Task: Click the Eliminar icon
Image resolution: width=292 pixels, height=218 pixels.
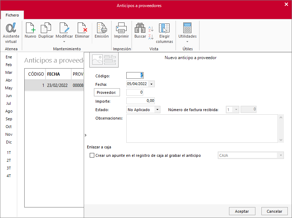Action: click(82, 28)
